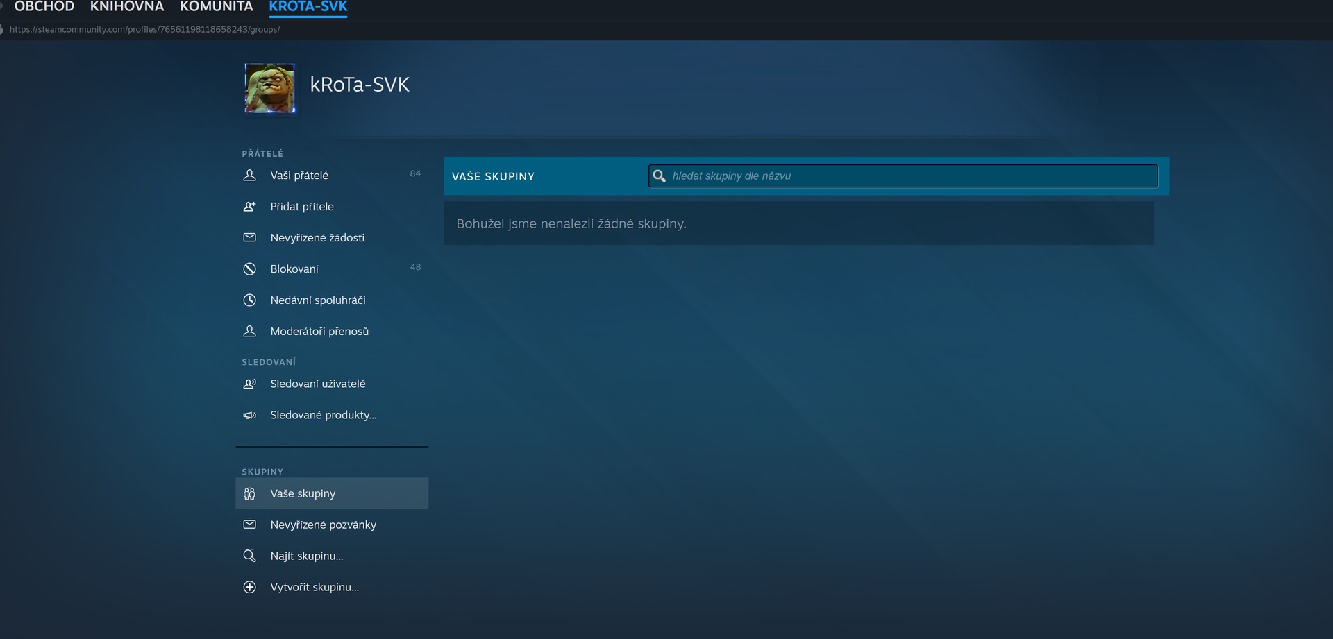This screenshot has height=639, width=1333.
Task: Switch to the KOMUNITA menu
Action: click(217, 7)
